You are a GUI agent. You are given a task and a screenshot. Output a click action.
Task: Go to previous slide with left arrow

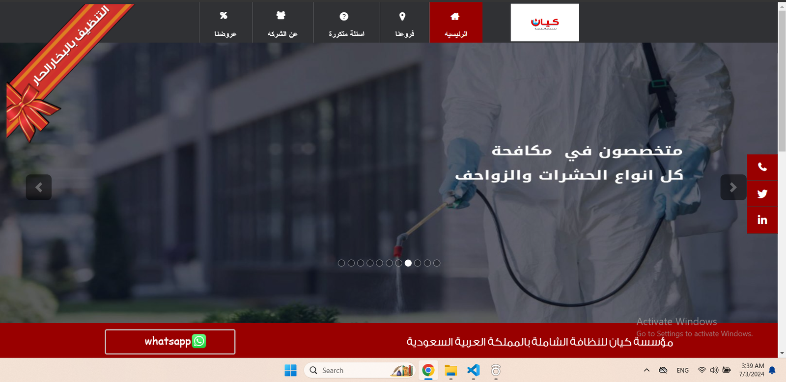[x=39, y=187]
